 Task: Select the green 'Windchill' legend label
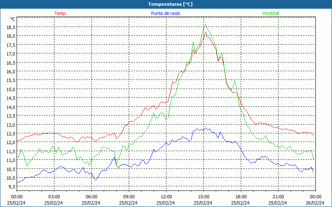click(x=271, y=13)
